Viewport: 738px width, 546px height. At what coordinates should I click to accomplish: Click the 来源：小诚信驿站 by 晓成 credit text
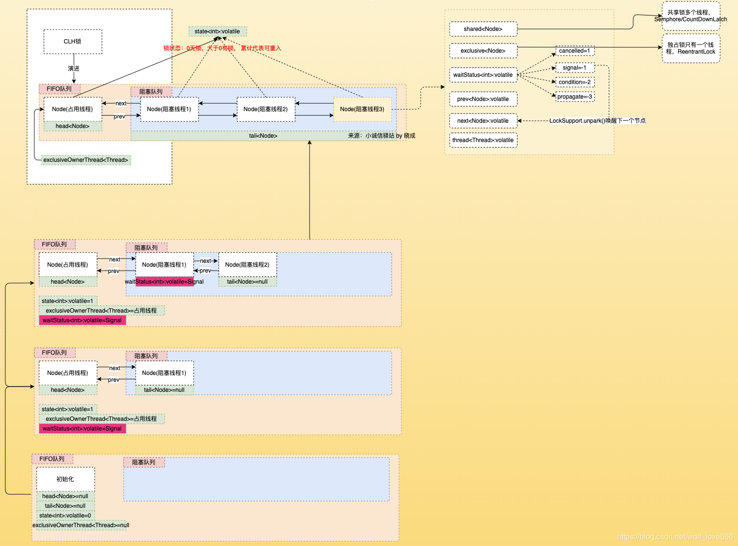(x=382, y=136)
